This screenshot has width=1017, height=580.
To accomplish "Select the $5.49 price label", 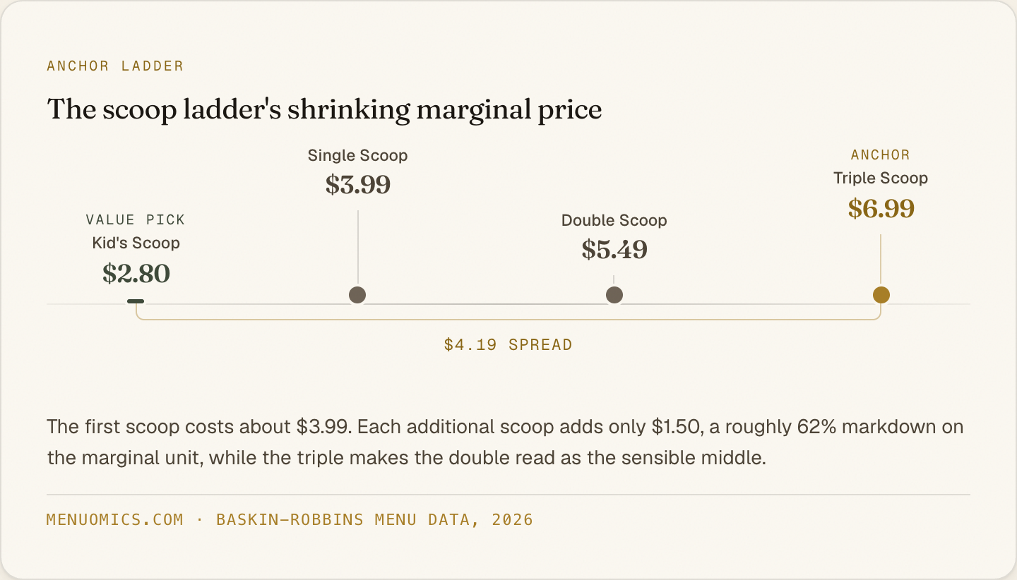I will [614, 250].
